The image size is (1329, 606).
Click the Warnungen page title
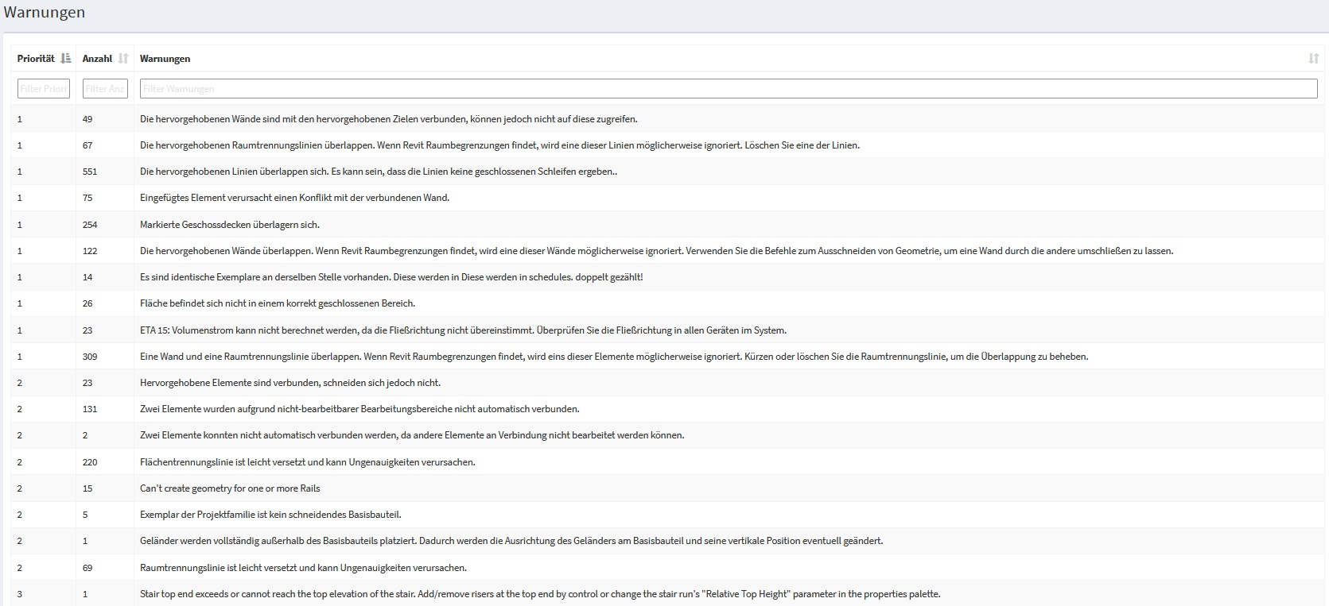[45, 13]
